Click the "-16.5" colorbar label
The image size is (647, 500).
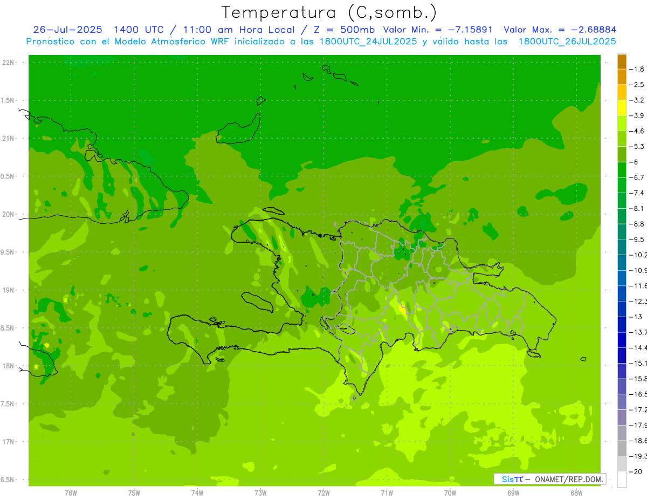638,394
